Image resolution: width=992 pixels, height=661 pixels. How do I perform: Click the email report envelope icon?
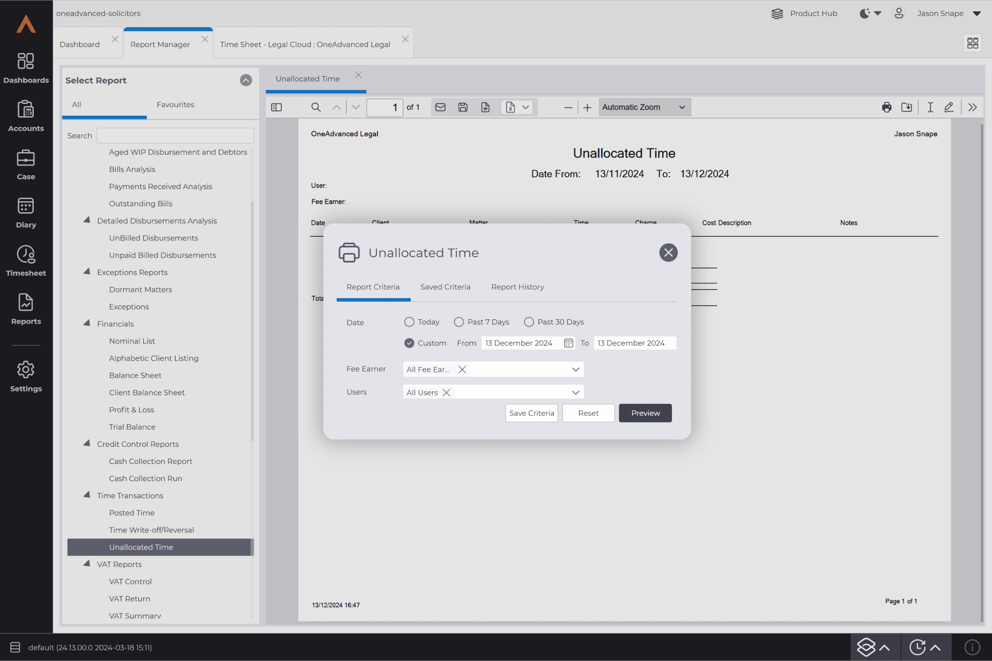coord(440,107)
